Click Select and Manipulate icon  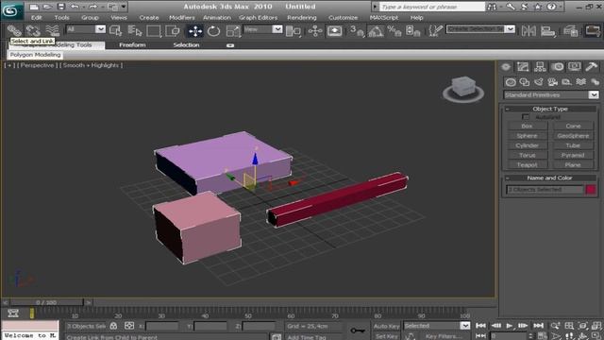pos(315,31)
